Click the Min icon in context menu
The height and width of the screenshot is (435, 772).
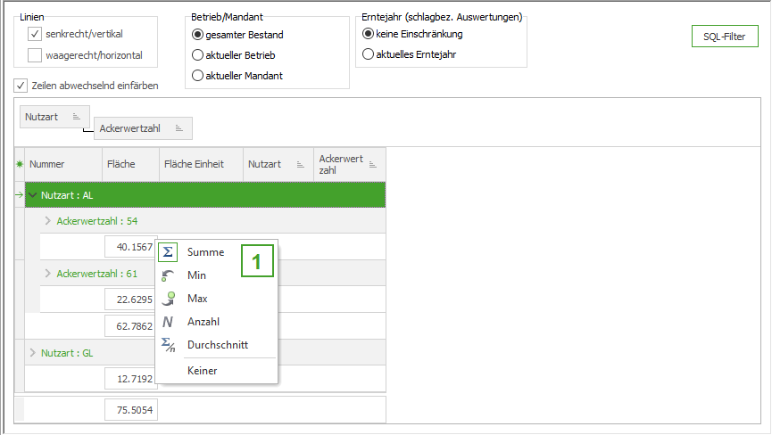point(169,275)
